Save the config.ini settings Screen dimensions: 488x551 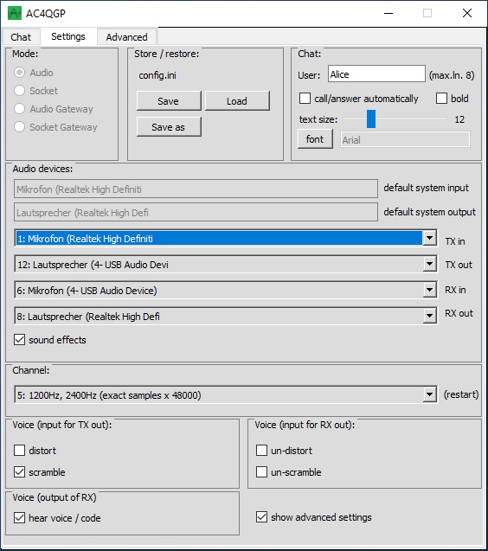[x=169, y=101]
